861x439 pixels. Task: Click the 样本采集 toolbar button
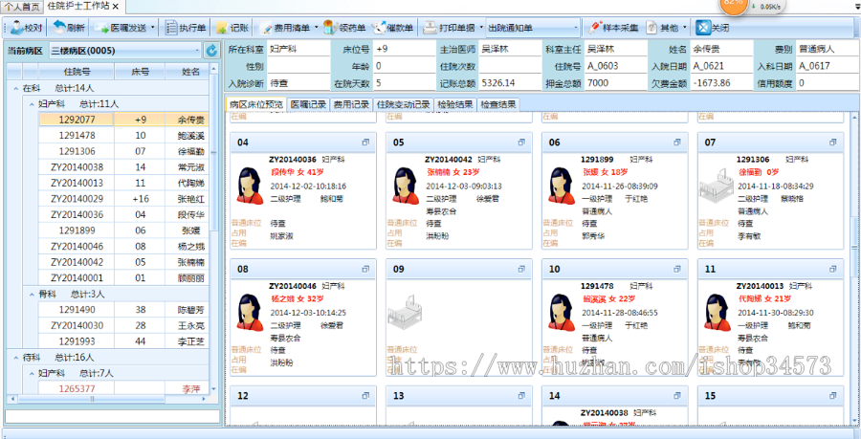(612, 28)
